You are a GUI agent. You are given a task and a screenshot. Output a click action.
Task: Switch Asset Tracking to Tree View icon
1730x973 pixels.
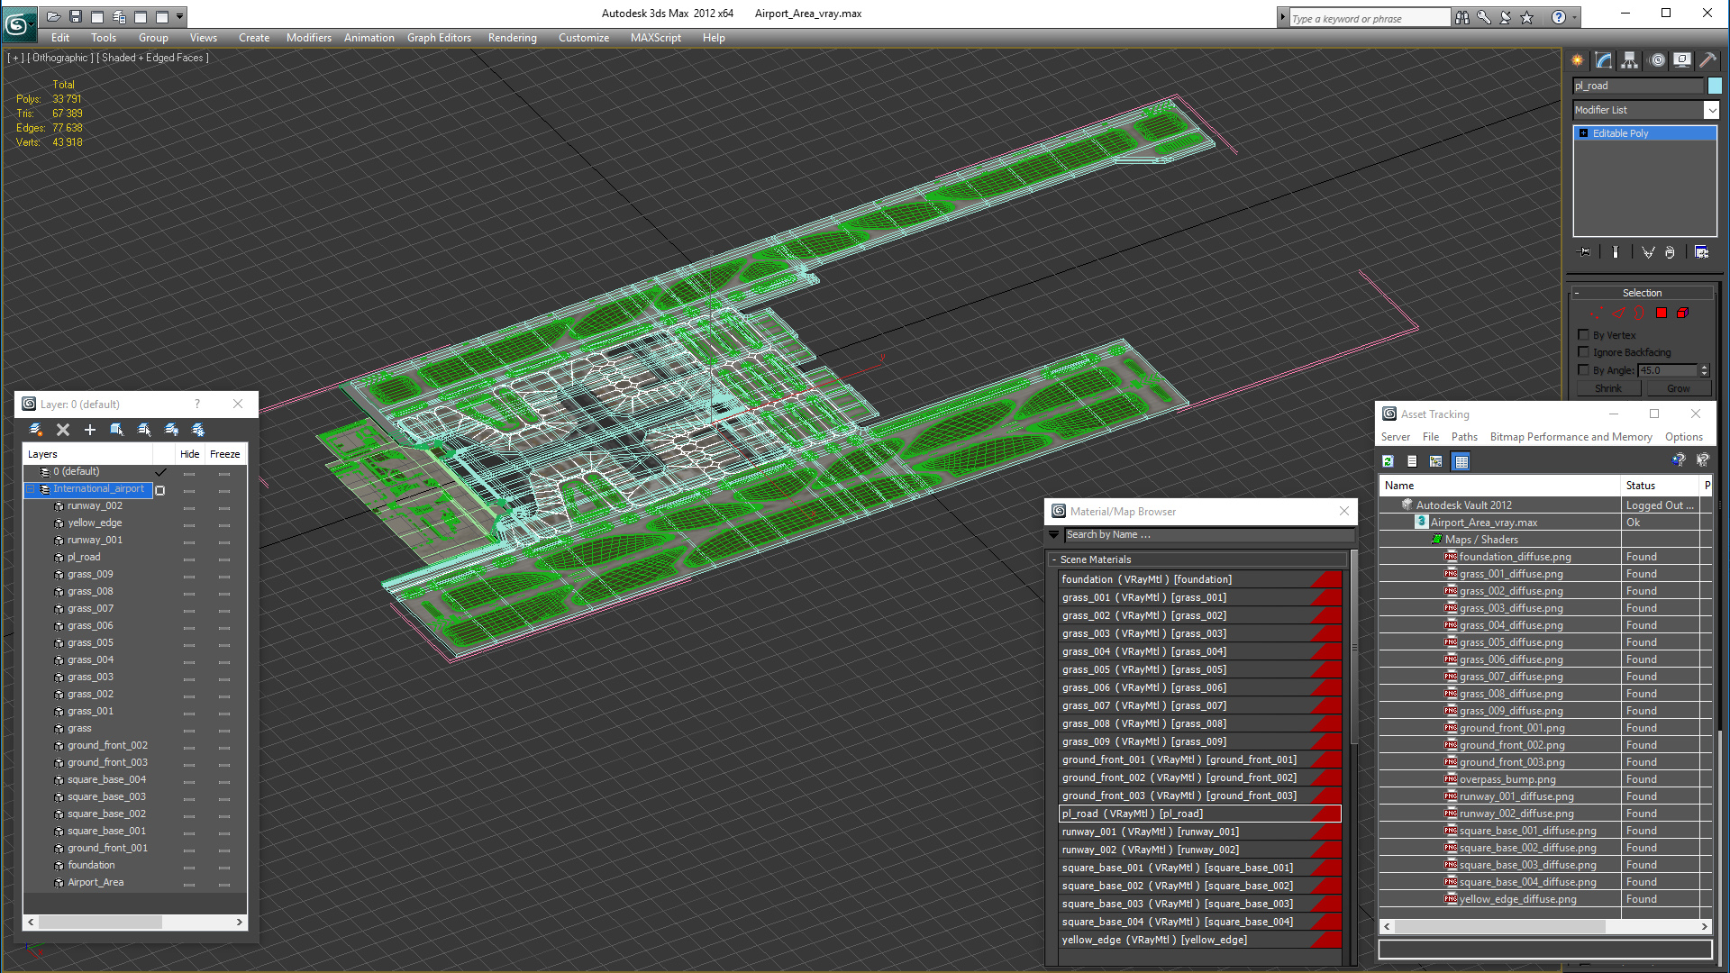1436,461
